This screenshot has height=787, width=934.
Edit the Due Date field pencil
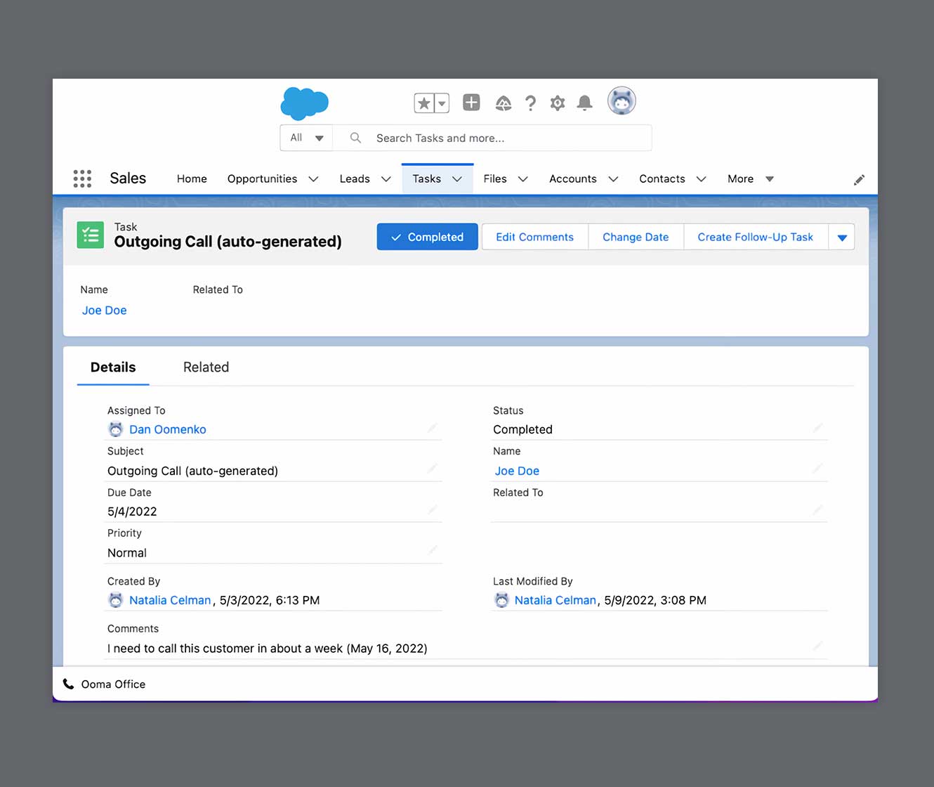click(x=433, y=509)
